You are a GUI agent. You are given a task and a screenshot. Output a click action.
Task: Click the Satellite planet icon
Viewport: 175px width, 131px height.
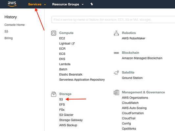116,73
